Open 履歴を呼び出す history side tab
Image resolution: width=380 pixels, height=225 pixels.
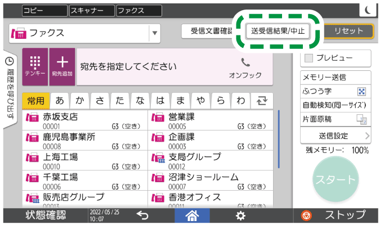10,89
